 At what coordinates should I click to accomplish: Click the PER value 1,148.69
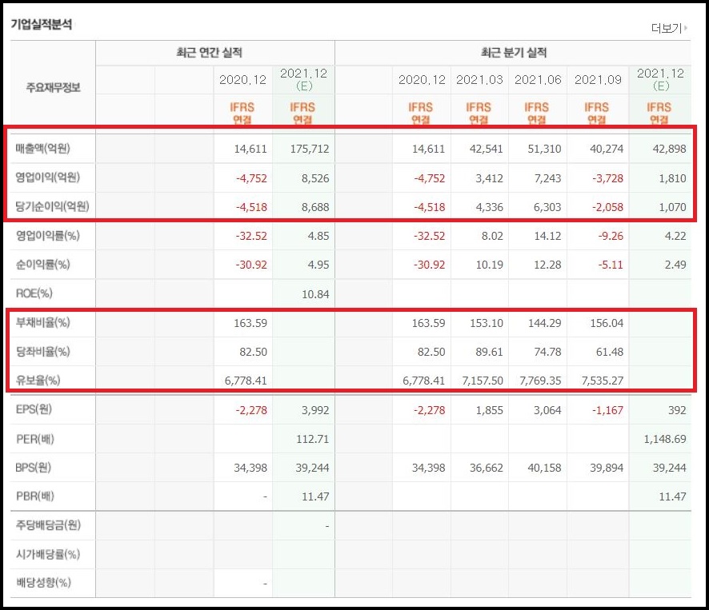tap(665, 439)
